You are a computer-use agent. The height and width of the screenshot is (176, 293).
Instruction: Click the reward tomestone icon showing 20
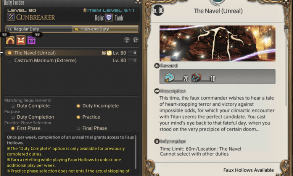(x=169, y=78)
